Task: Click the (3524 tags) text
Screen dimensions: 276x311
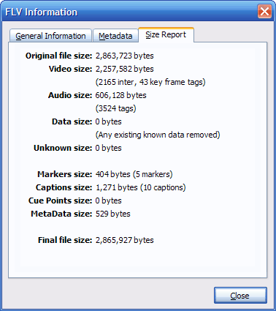Action: (115, 108)
